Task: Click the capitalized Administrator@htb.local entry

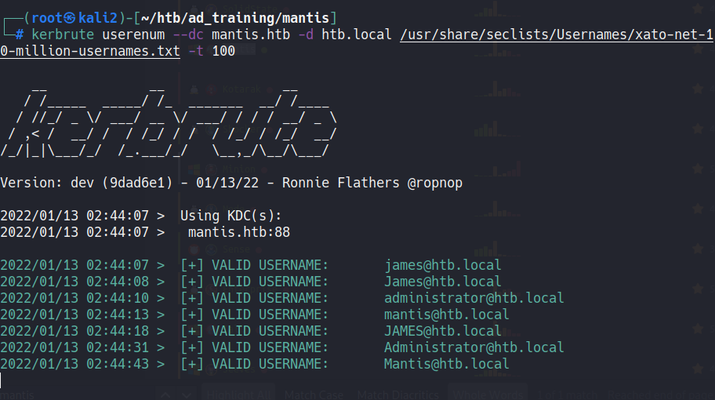Action: 474,347
